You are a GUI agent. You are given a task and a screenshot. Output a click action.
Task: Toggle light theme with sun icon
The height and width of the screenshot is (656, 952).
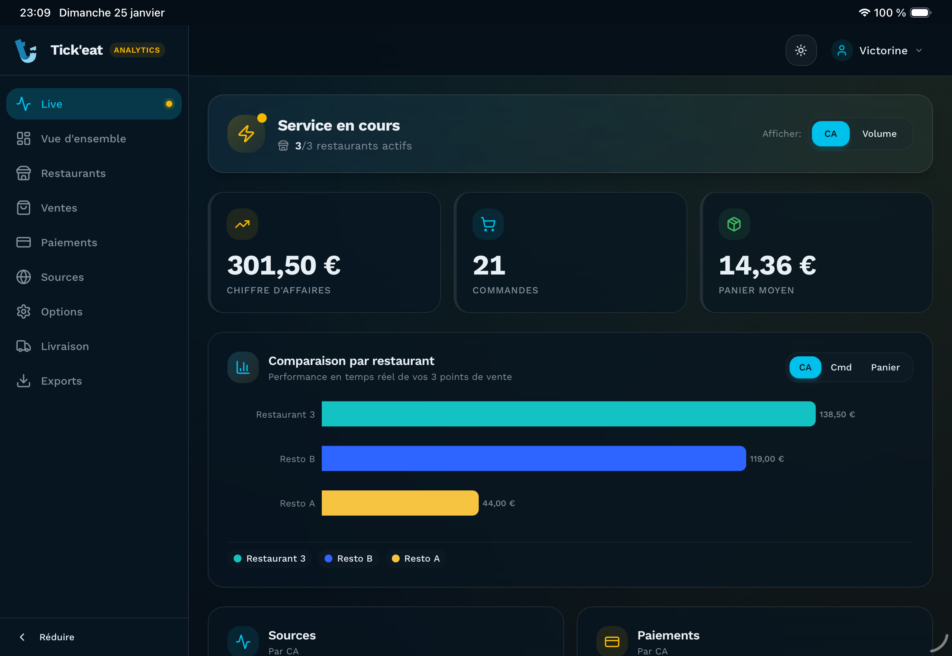click(801, 51)
